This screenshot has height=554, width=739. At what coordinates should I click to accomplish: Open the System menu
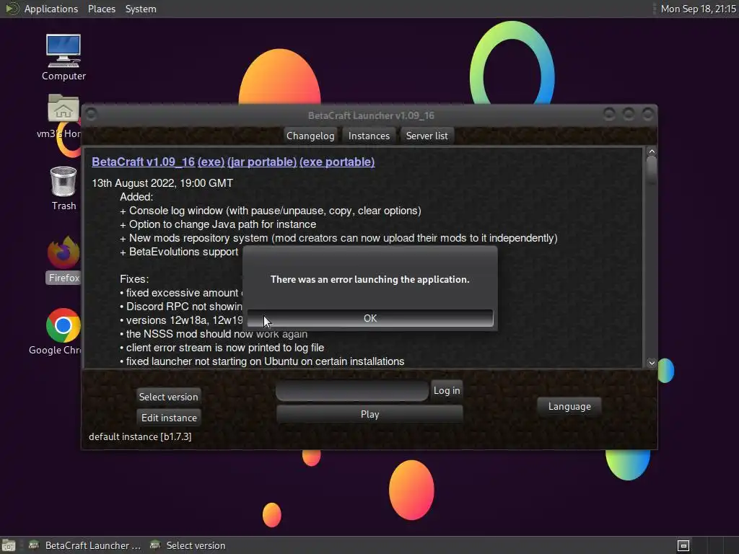[141, 9]
